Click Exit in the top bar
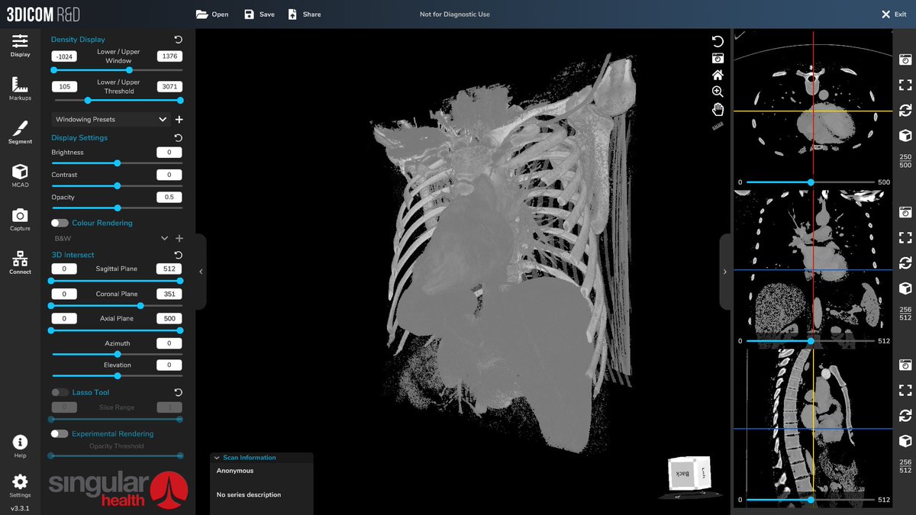Viewport: 916px width, 515px height. pos(894,14)
